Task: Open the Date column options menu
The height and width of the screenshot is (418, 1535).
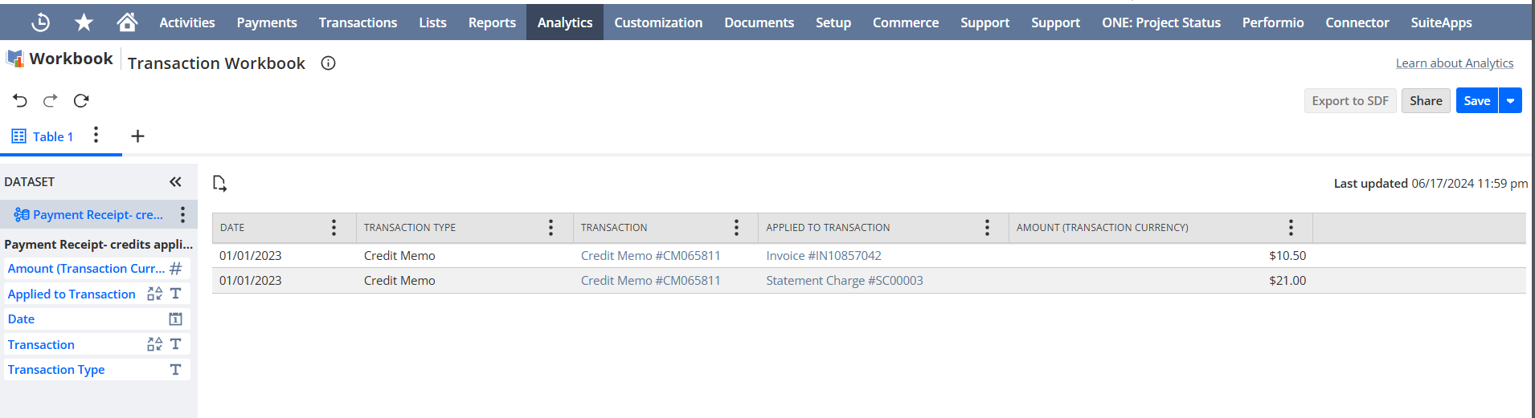Action: [x=334, y=228]
